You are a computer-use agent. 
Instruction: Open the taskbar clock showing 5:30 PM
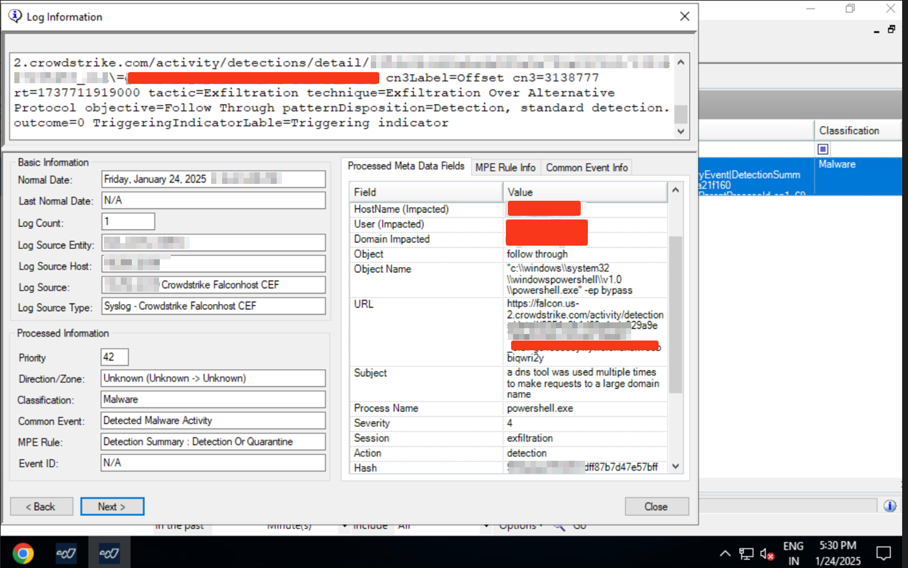click(838, 553)
